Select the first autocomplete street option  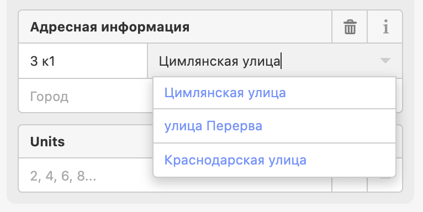click(274, 93)
